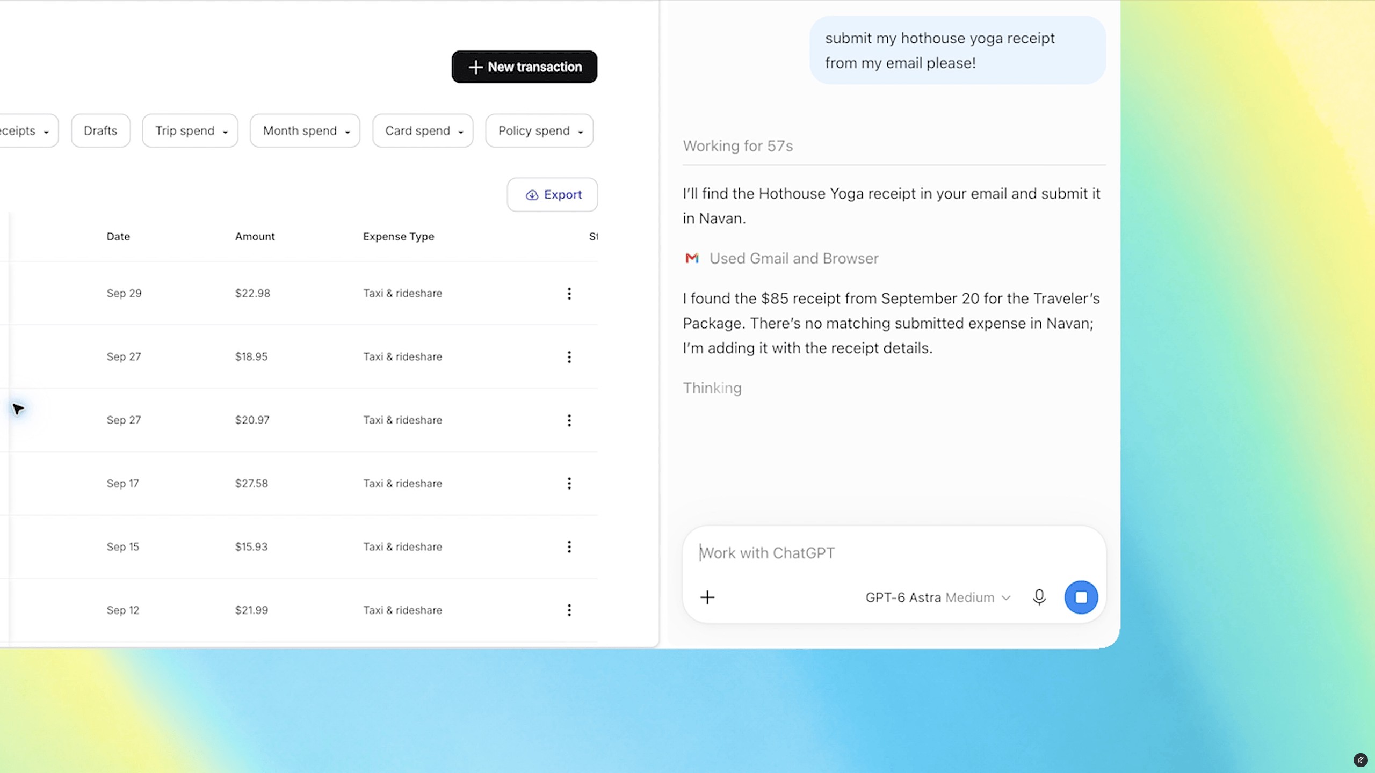Sort by the Expense Type column header

(399, 236)
